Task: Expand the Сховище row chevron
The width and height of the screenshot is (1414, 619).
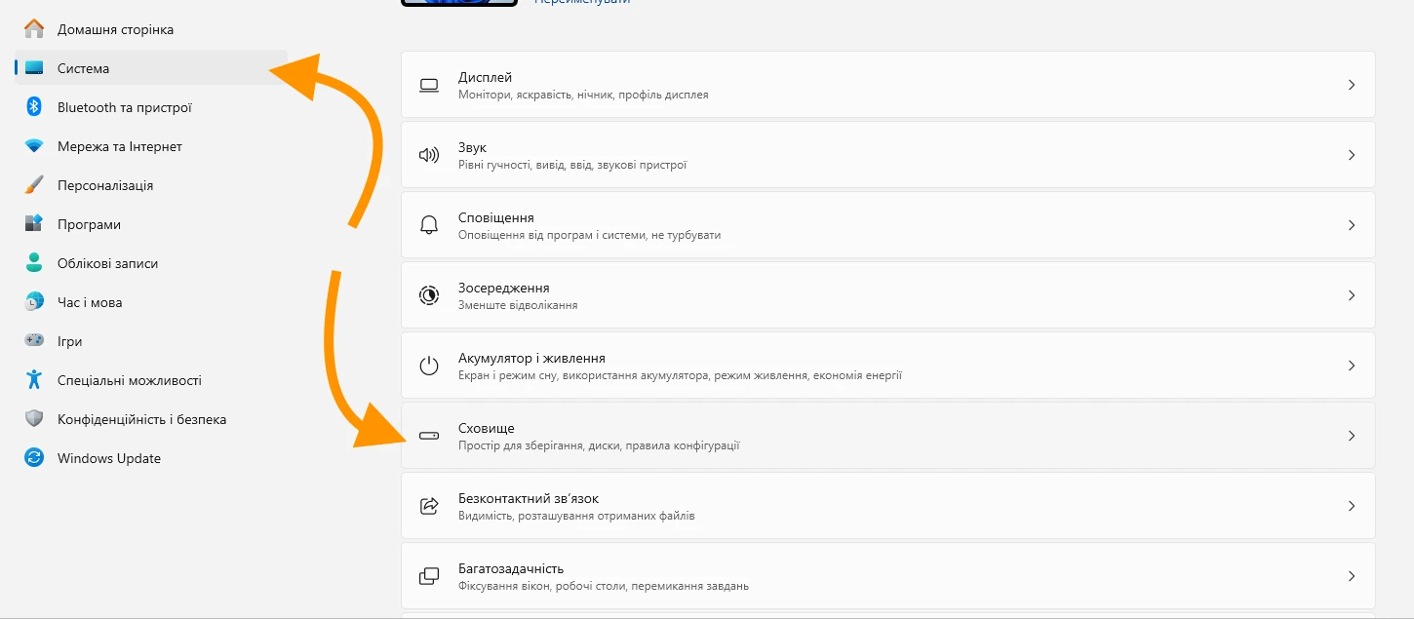Action: 1352,436
